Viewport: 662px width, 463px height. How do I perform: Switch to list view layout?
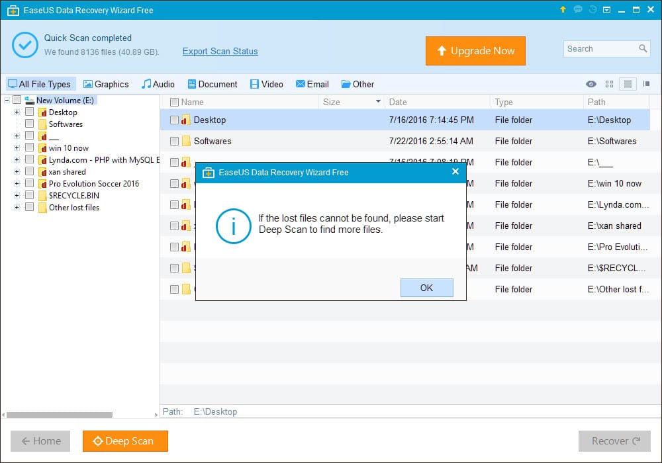pyautogui.click(x=628, y=84)
